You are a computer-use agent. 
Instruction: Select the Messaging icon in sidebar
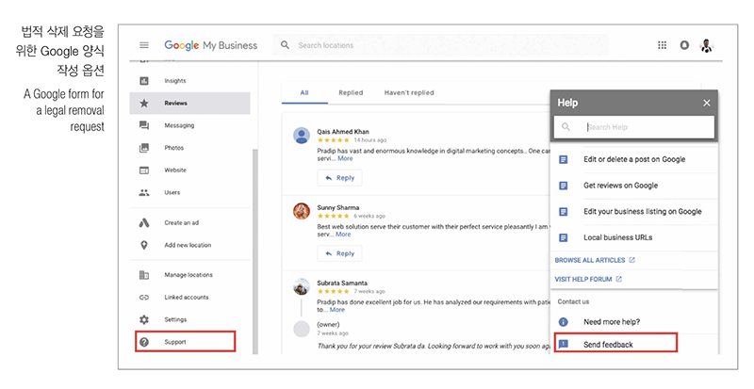coord(144,125)
